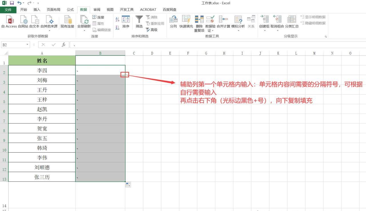Click the 分类汇总 subtotal icon
This screenshot has width=366, height=211.
tap(292, 19)
